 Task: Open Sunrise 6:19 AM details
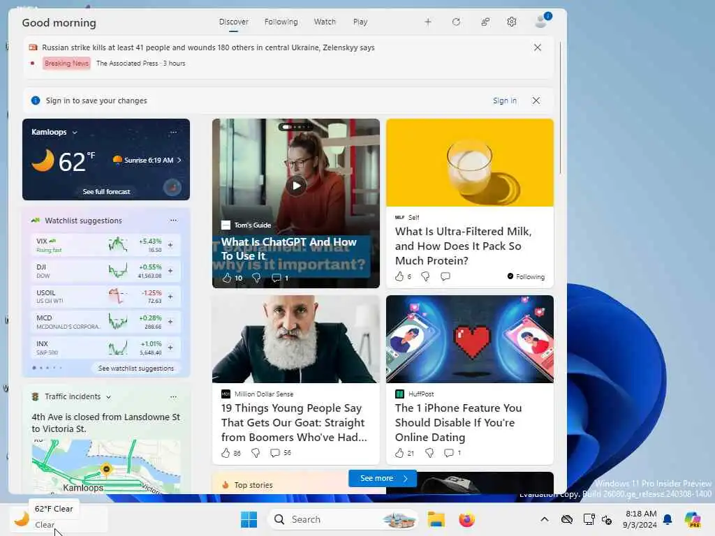point(147,160)
